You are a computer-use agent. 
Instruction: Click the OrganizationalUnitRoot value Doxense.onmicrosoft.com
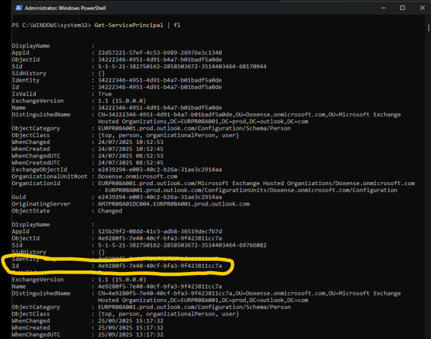(136, 176)
